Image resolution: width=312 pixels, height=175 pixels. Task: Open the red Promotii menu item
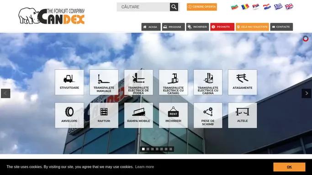(222, 27)
